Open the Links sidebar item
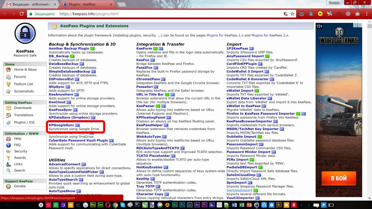 pyautogui.click(x=18, y=164)
